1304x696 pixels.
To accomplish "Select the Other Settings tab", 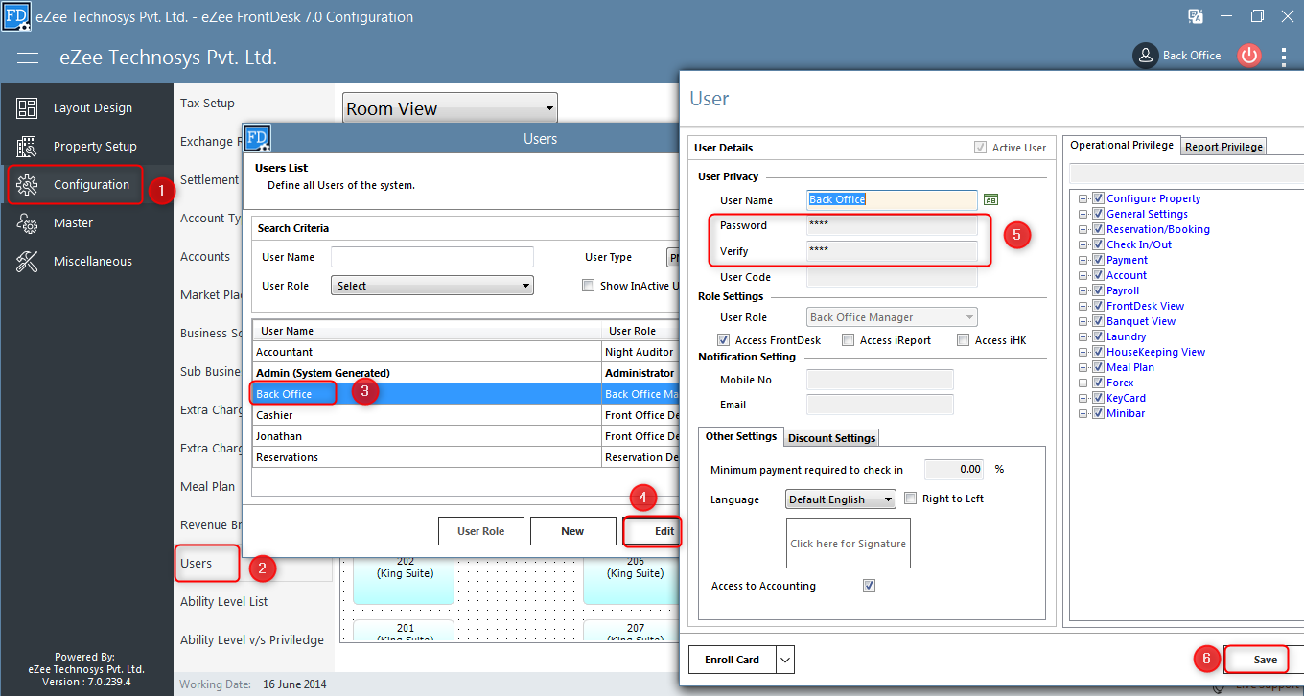I will click(741, 436).
